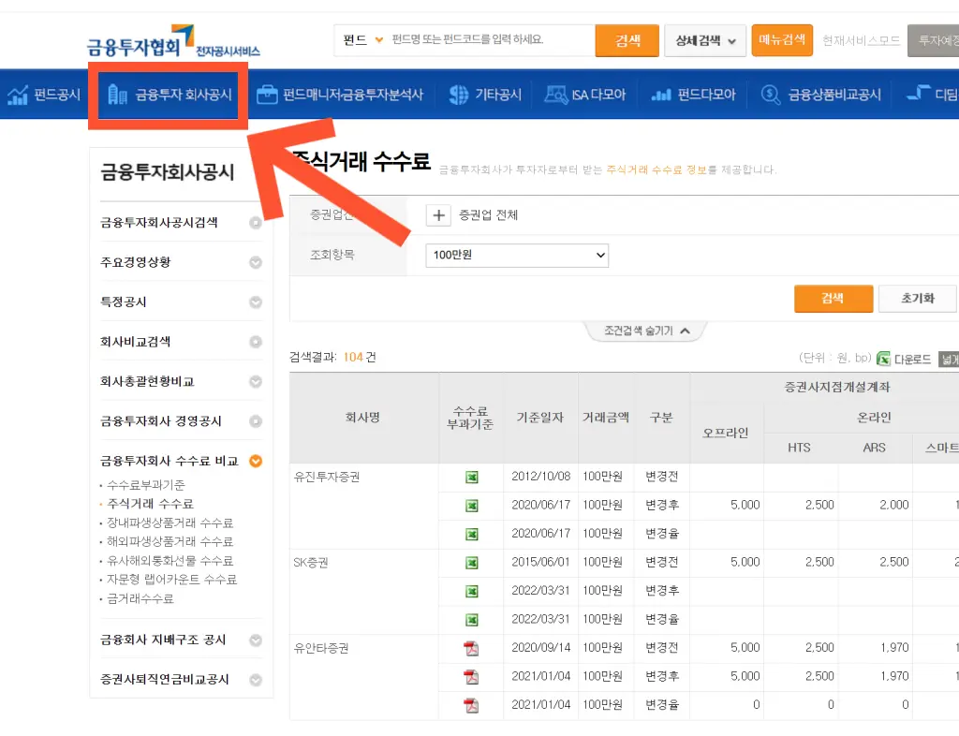
Task: Click the Excel 다운로드 icon
Action: (x=883, y=359)
